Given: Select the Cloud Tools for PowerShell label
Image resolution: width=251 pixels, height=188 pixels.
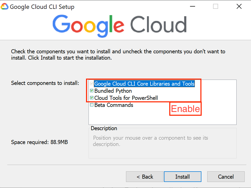Looking at the screenshot, I should [x=126, y=98].
